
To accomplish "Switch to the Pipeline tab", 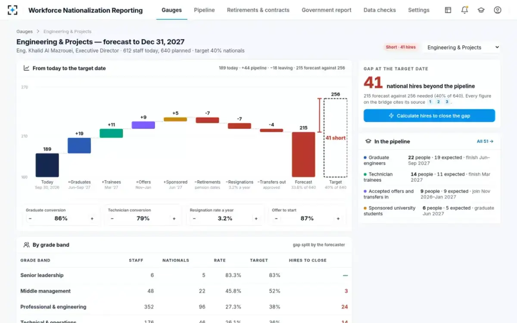I will tap(204, 10).
